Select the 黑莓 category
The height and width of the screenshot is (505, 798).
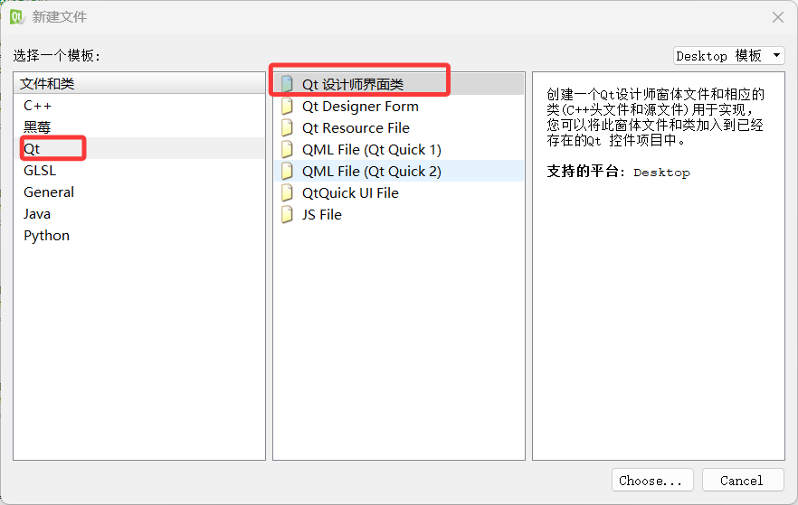point(139,127)
